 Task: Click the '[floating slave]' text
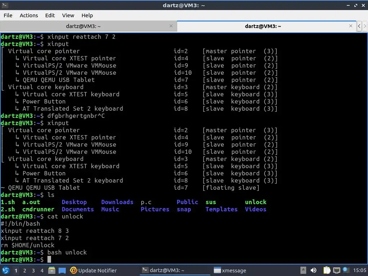click(x=231, y=188)
